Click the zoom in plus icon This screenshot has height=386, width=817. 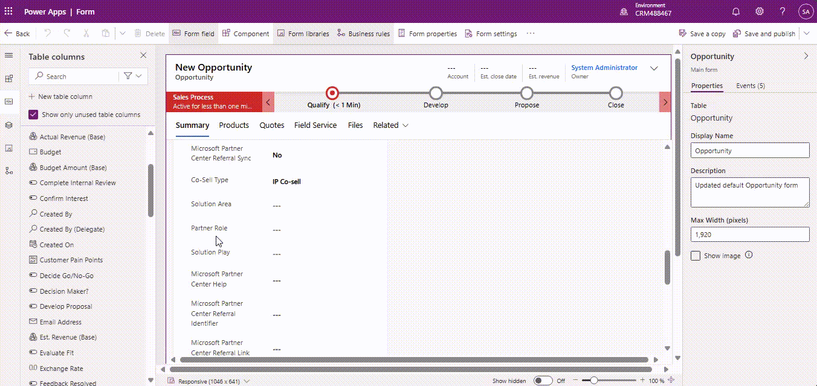point(642,381)
